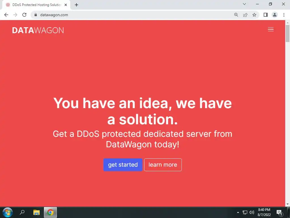The image size is (290, 218).
Task: Select the DDoS Protected Hosting tab
Action: coord(36,5)
